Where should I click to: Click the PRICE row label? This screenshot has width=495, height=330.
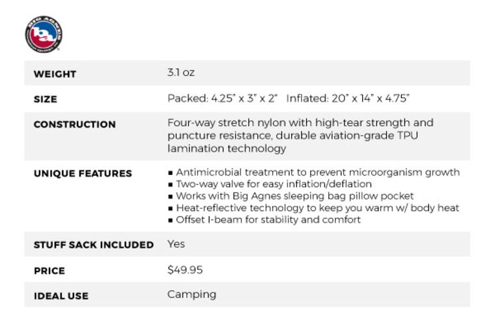(49, 270)
